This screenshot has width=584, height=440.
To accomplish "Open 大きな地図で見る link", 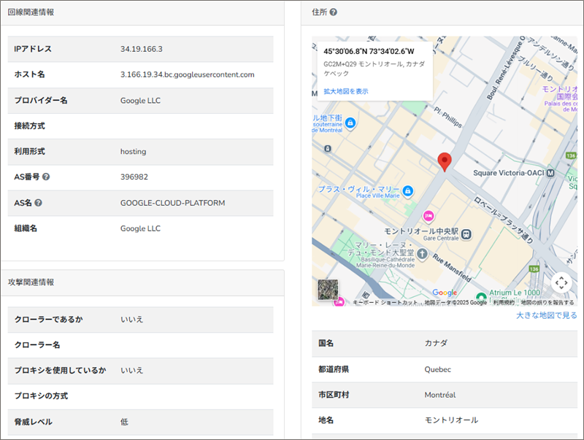I will 546,316.
